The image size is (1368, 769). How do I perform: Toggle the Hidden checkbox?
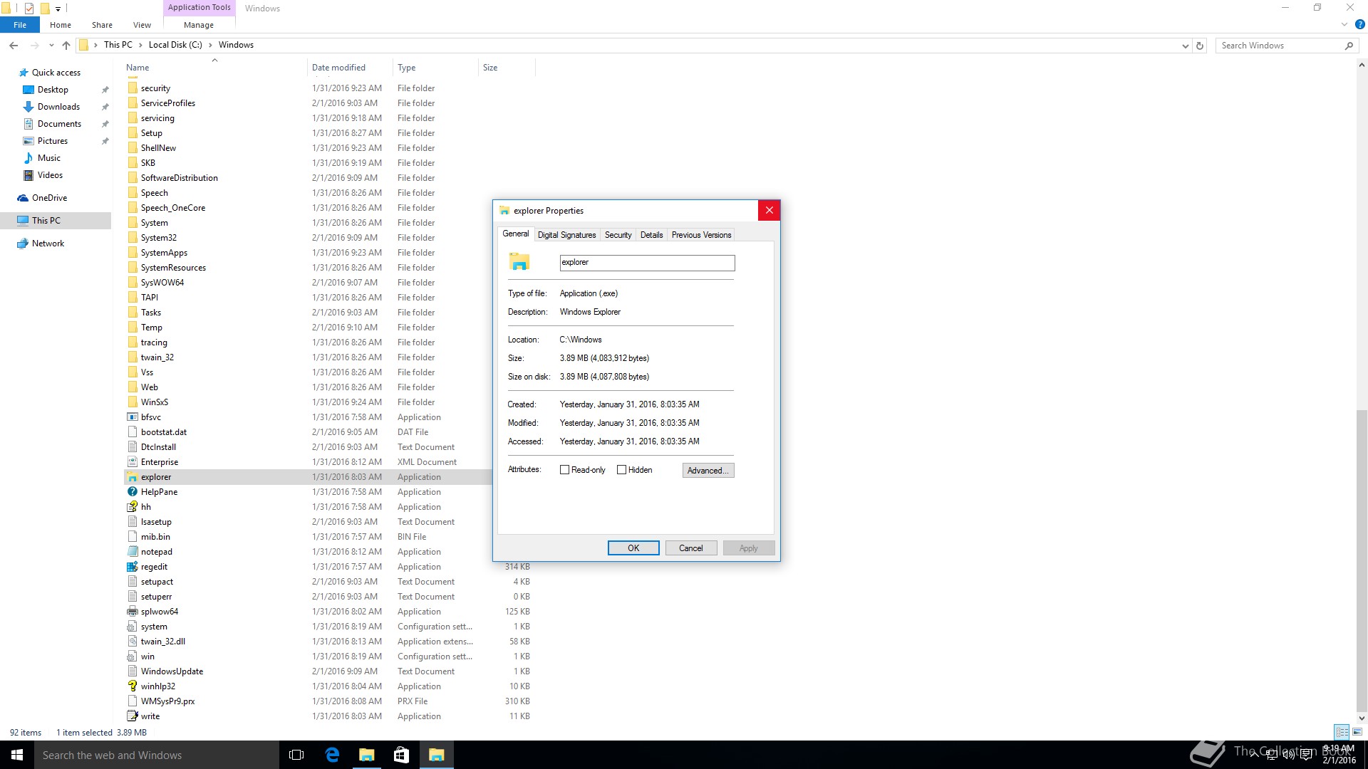(x=621, y=470)
